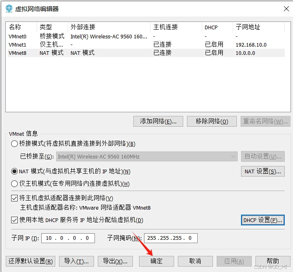Click the Virtual Network Editor globe icon
The width and height of the screenshot is (293, 272).
click(9, 9)
